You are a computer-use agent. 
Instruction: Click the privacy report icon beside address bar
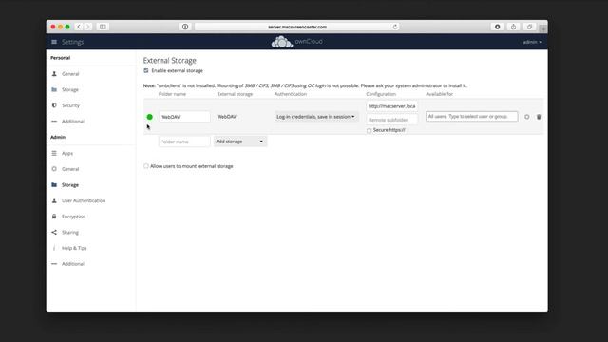(185, 27)
